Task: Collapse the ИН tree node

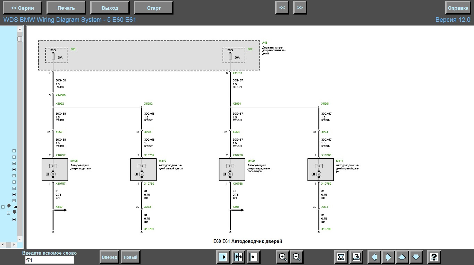Action: click(x=3, y=207)
